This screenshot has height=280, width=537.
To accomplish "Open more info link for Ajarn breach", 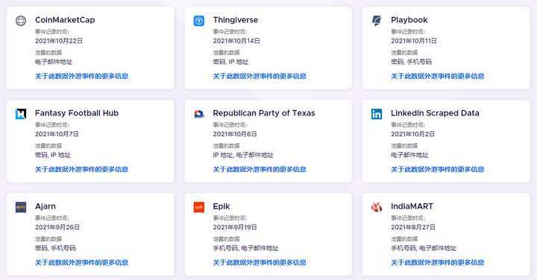I will pyautogui.click(x=81, y=262).
